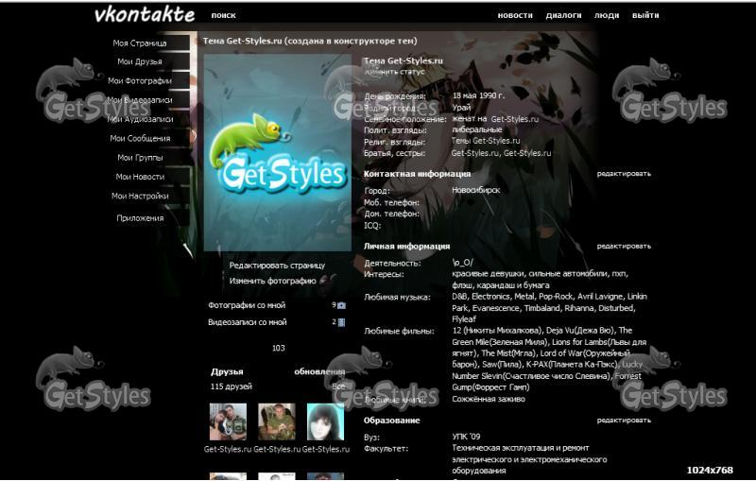Open Моя Страница in the sidebar
The image size is (756, 481).
(x=140, y=43)
